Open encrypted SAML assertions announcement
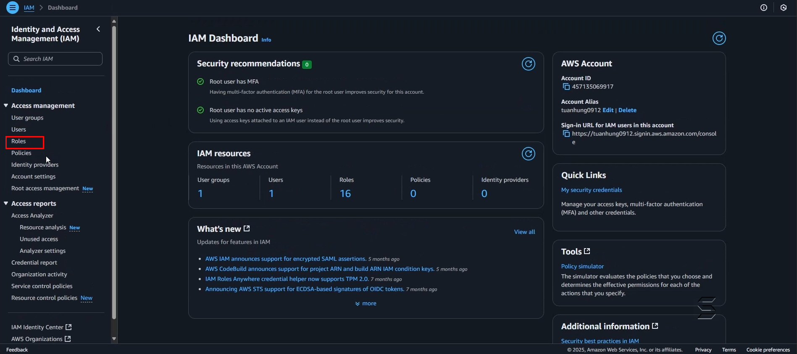The width and height of the screenshot is (797, 354). pyautogui.click(x=286, y=259)
